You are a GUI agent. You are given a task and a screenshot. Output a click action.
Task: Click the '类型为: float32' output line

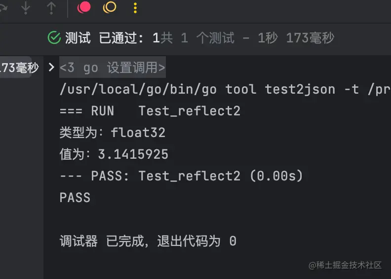113,133
